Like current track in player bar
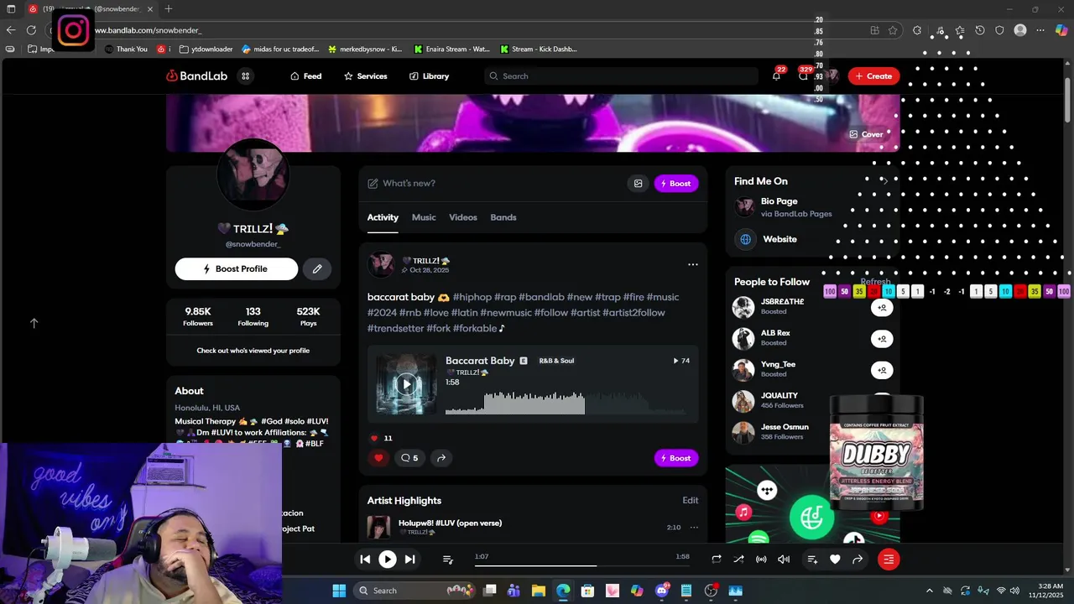The height and width of the screenshot is (604, 1074). [x=835, y=559]
